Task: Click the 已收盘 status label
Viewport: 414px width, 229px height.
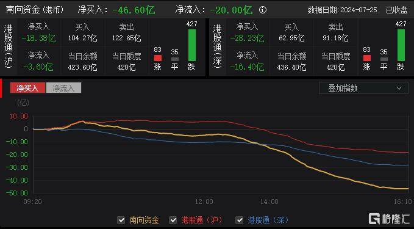Action: tap(396, 10)
